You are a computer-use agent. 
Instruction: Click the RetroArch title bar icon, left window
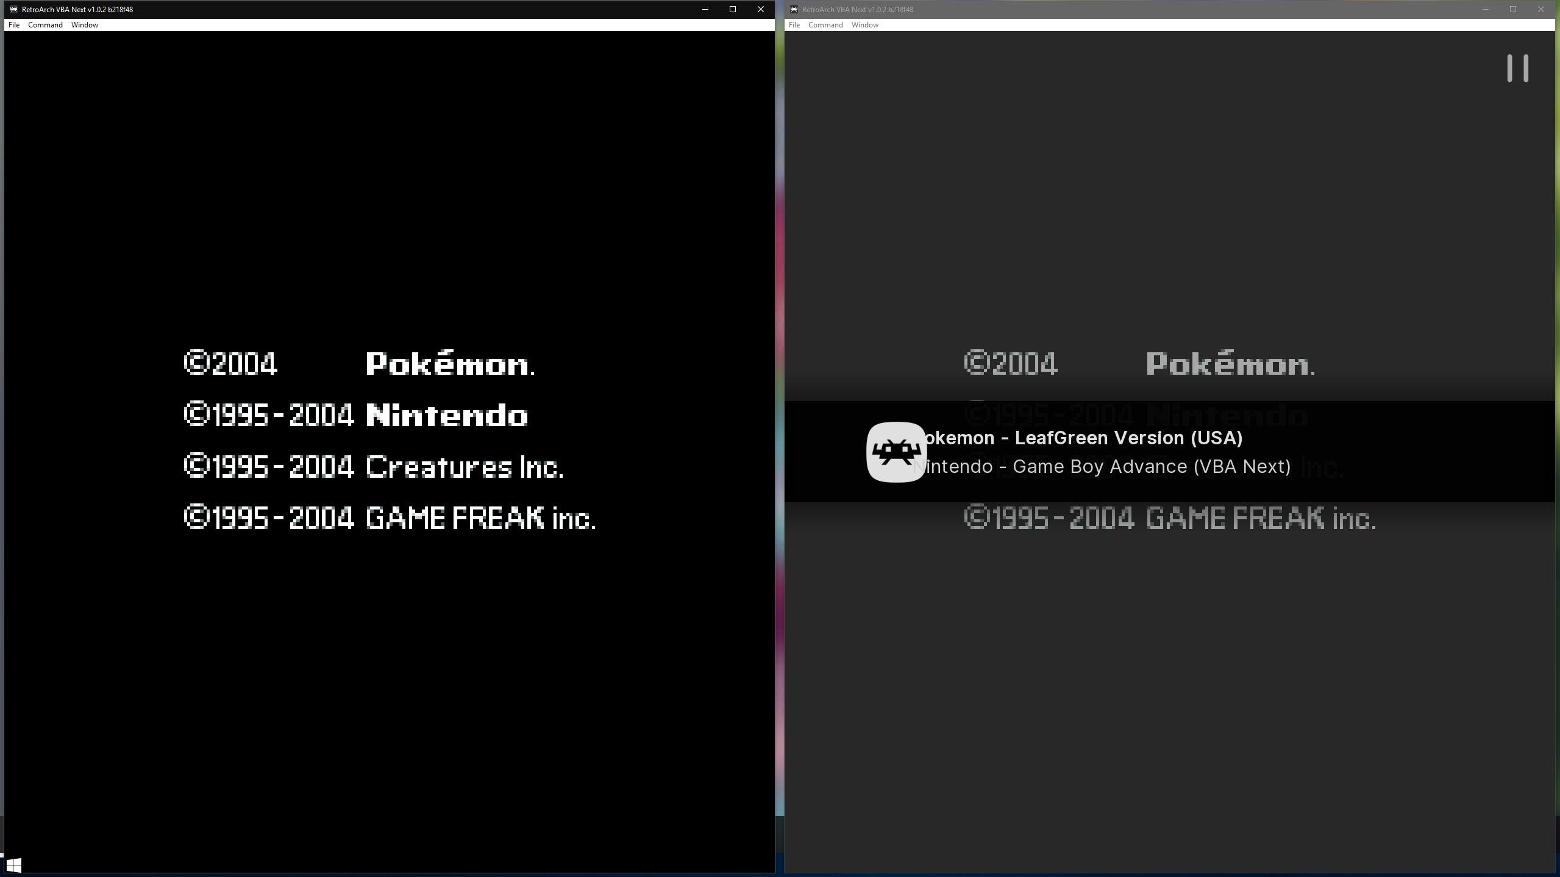click(13, 9)
